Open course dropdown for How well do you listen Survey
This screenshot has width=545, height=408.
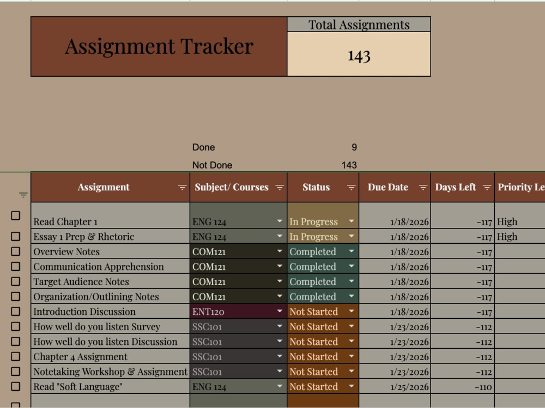(x=280, y=326)
